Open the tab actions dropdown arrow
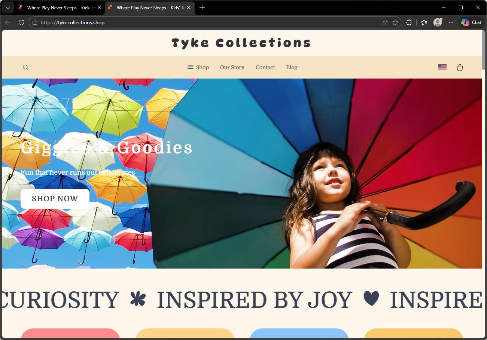This screenshot has height=340, width=487. tap(7, 7)
